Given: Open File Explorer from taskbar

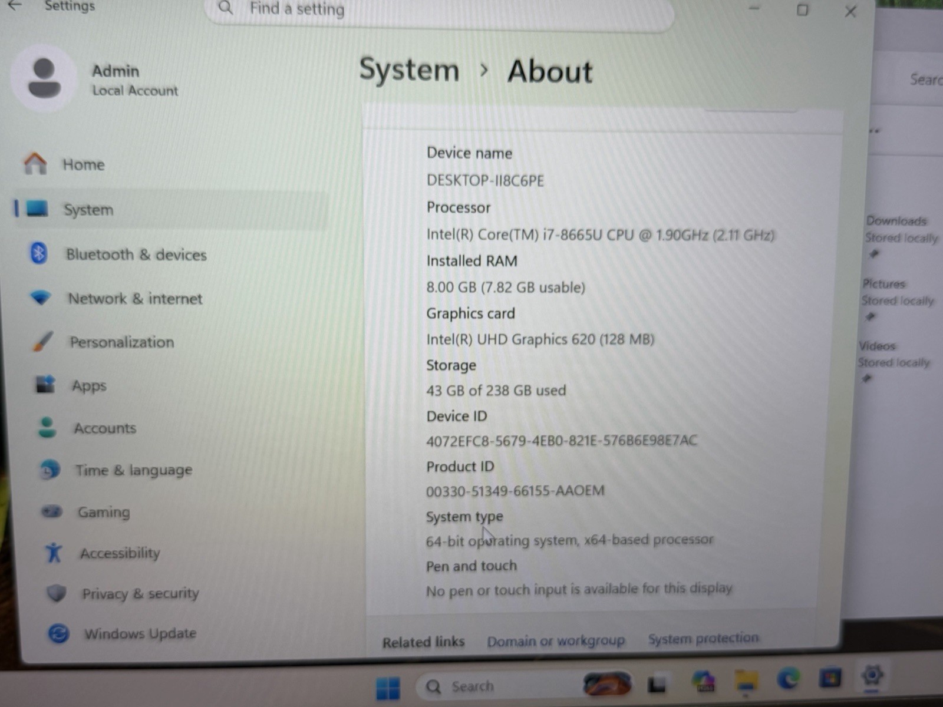Looking at the screenshot, I should tap(747, 681).
